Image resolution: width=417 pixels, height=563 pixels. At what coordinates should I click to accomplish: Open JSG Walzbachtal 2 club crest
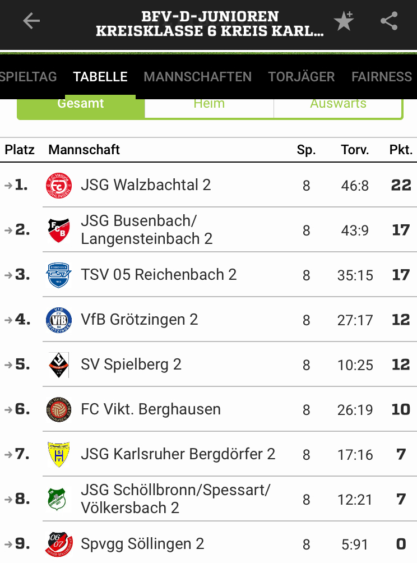(59, 186)
